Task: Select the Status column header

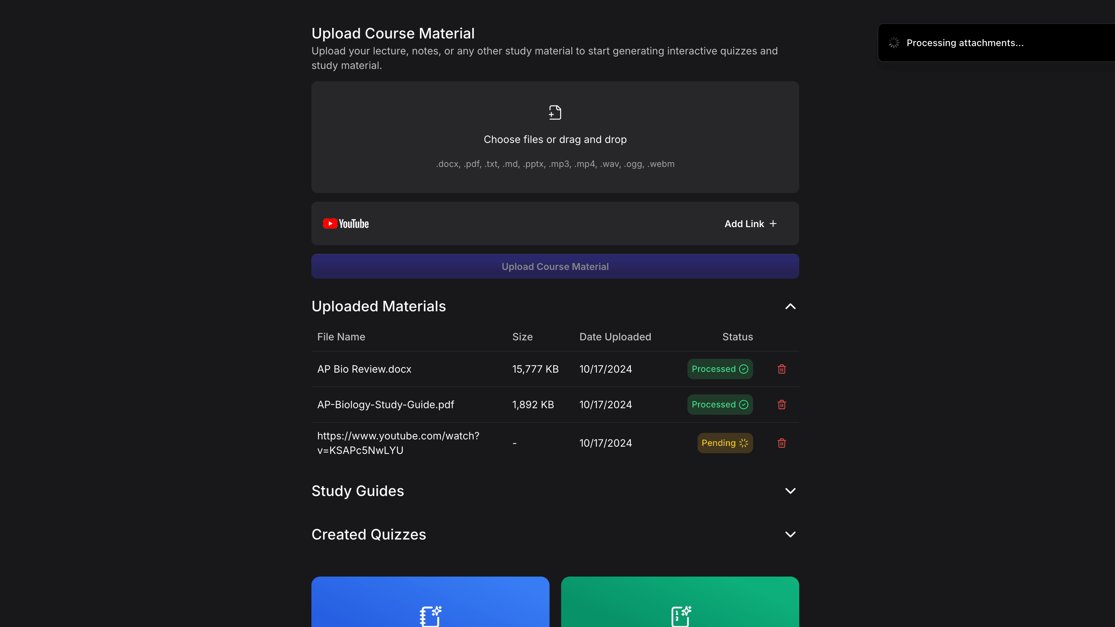Action: 737,337
